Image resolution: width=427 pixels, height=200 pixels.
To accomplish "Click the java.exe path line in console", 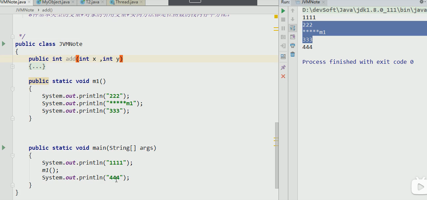I will click(365, 10).
